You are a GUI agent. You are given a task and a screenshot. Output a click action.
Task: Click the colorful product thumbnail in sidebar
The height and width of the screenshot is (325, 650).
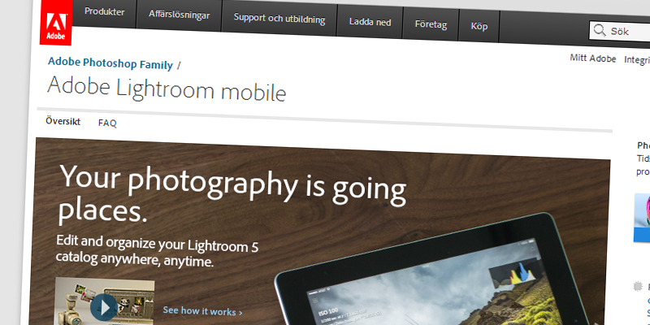(642, 218)
